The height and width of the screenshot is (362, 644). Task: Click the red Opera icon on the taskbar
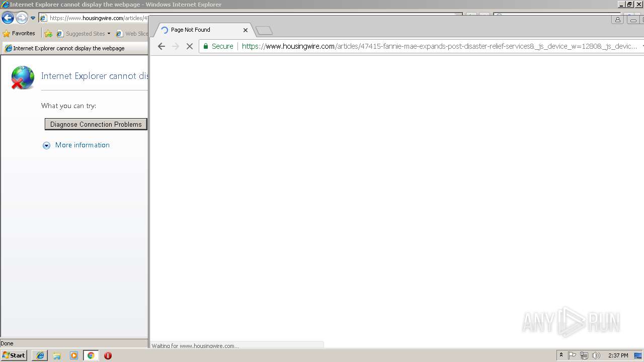click(108, 355)
